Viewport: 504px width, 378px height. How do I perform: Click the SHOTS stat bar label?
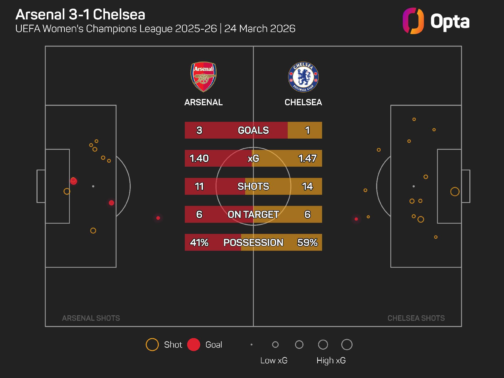click(253, 186)
